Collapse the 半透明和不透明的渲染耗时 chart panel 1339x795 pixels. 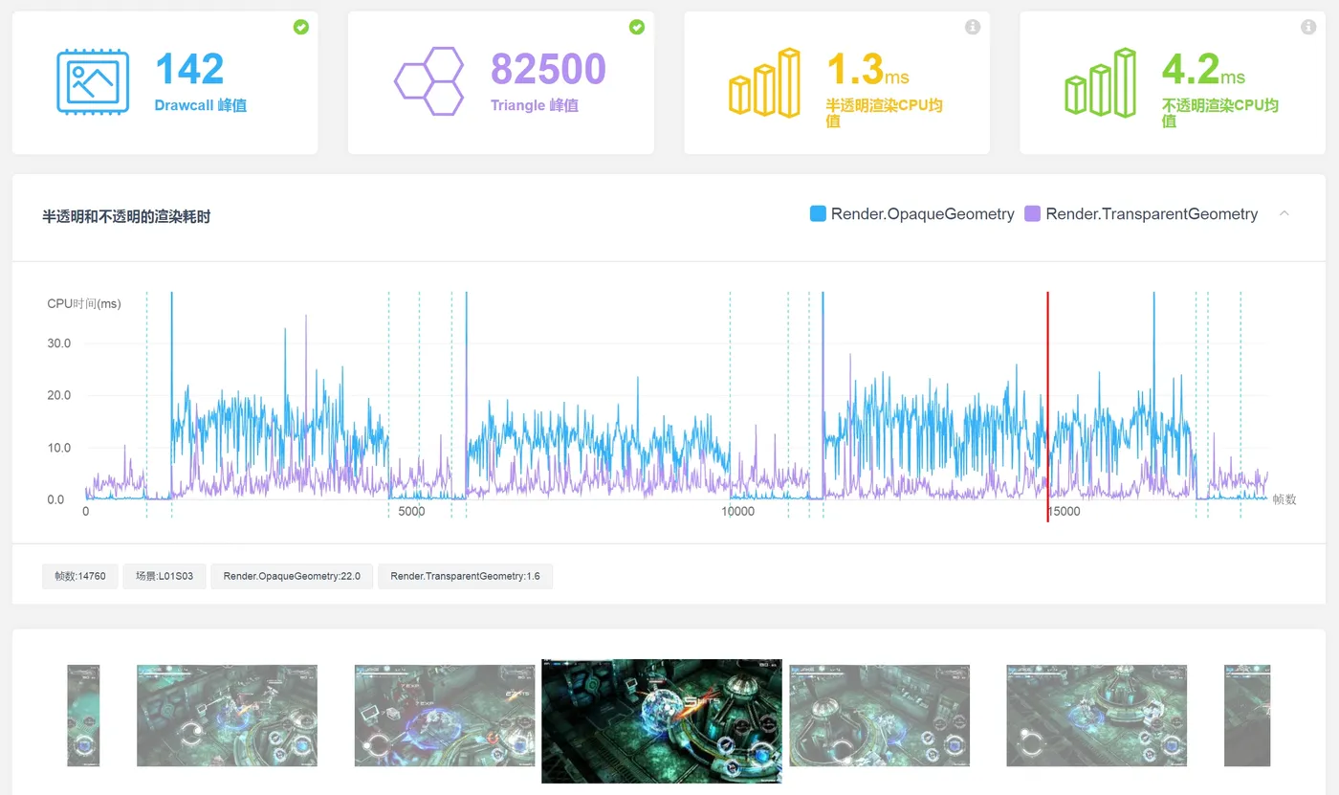tap(1284, 213)
